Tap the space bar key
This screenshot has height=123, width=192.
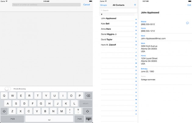[x=49, y=119]
